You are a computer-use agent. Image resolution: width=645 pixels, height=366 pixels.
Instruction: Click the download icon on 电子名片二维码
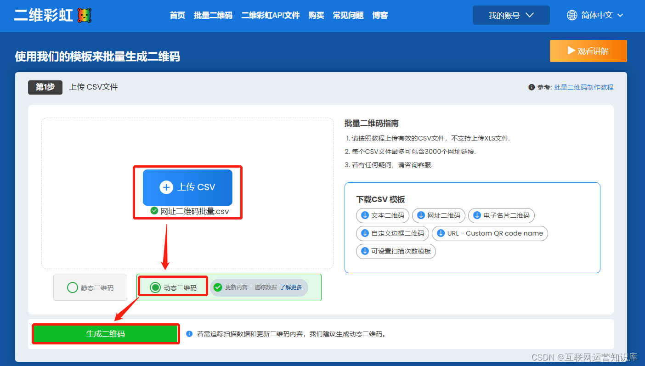[x=477, y=215]
